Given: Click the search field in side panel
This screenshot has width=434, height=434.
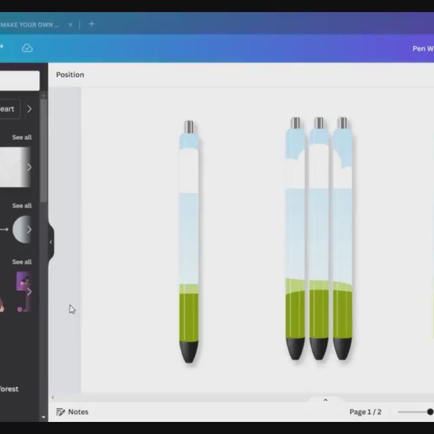Looking at the screenshot, I should [x=19, y=81].
